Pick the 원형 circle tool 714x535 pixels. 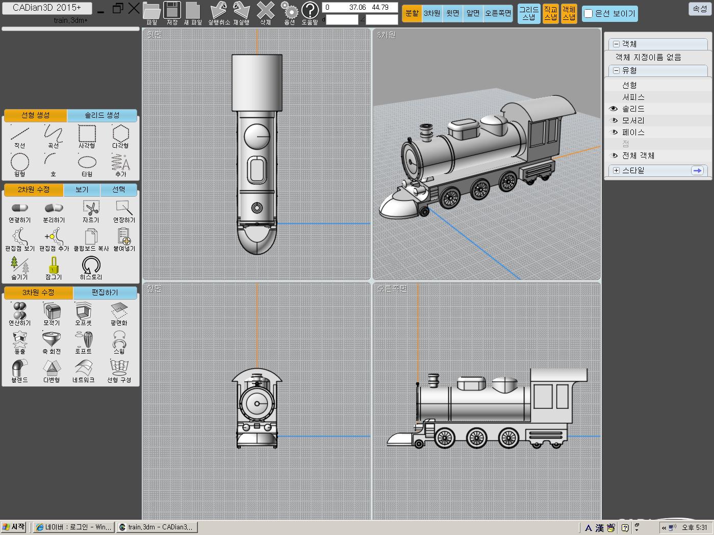click(x=19, y=165)
